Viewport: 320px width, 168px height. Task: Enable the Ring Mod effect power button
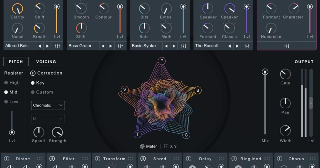[x=234, y=159]
